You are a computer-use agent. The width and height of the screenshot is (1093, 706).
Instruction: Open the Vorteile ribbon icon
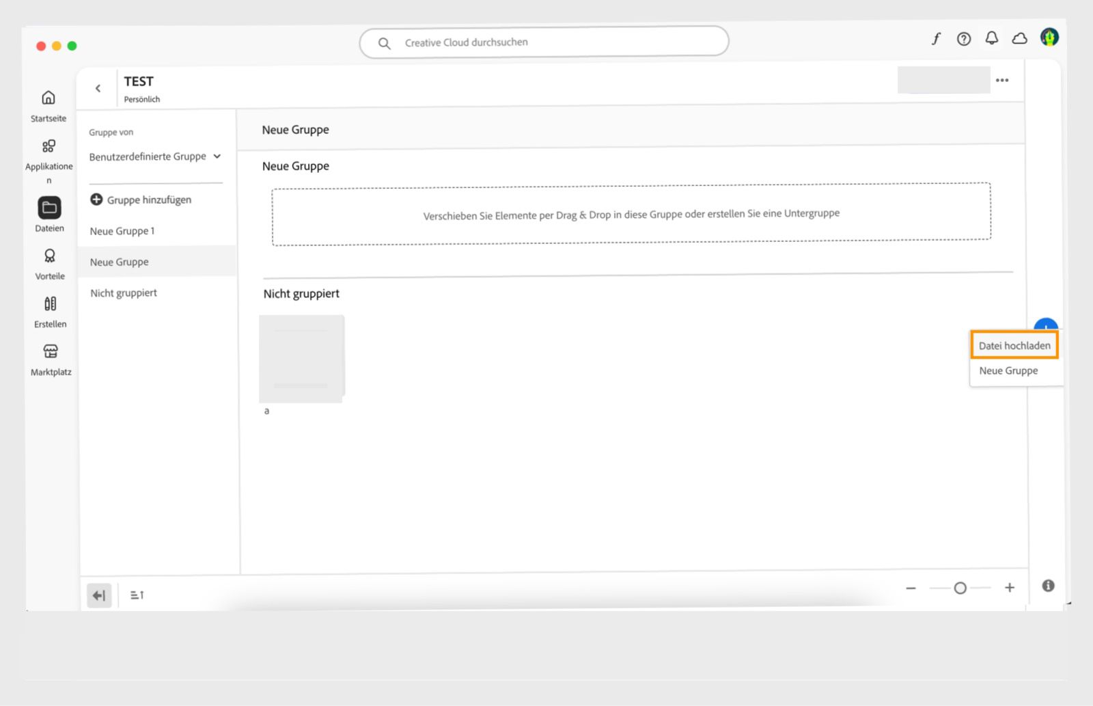(49, 256)
